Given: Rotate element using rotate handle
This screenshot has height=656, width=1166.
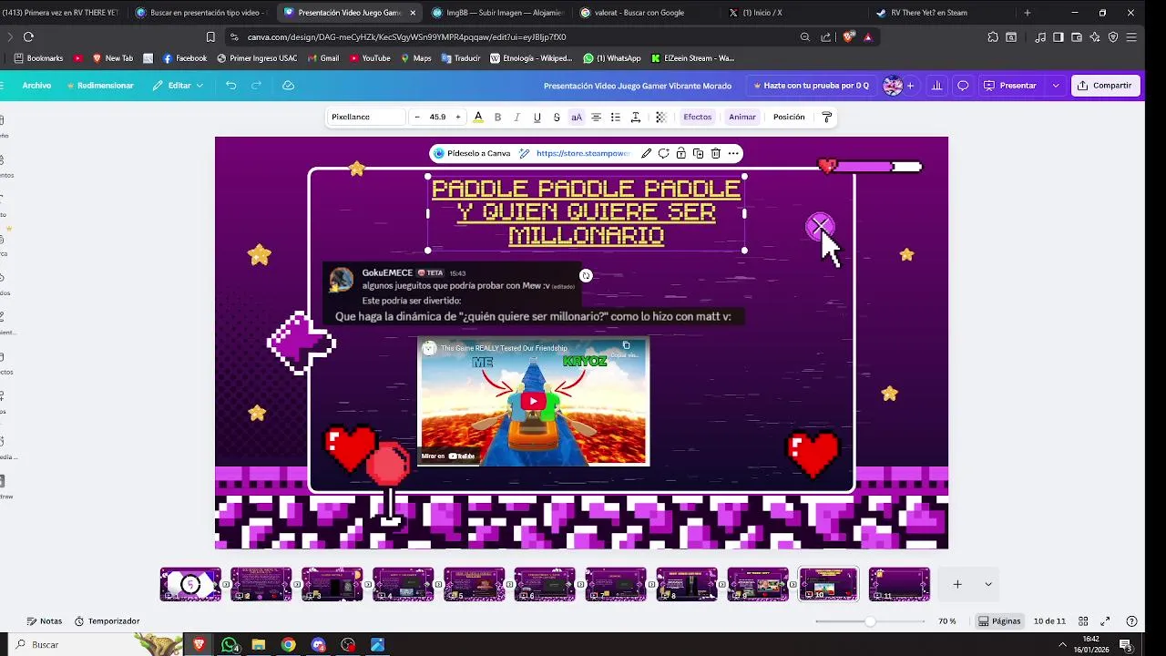Looking at the screenshot, I should click(586, 275).
